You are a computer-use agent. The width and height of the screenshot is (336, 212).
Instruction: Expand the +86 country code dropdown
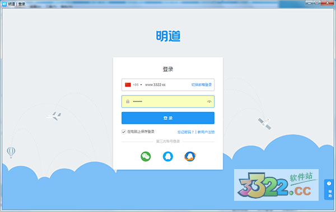pos(137,85)
